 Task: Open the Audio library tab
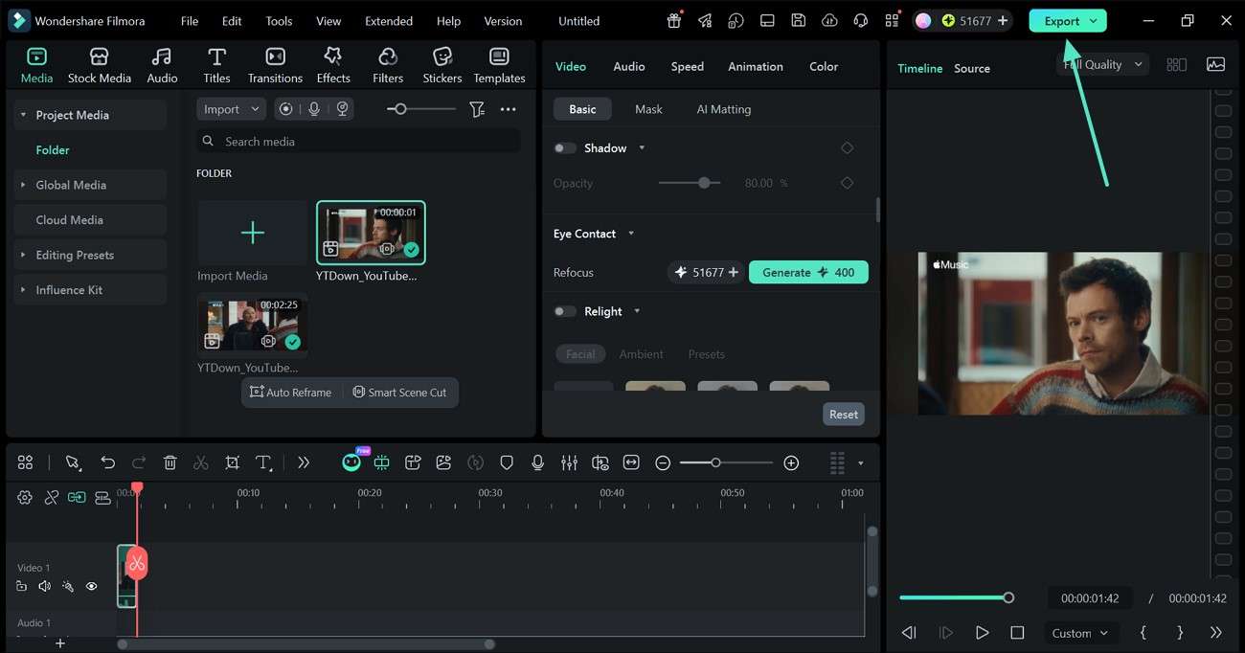point(162,65)
